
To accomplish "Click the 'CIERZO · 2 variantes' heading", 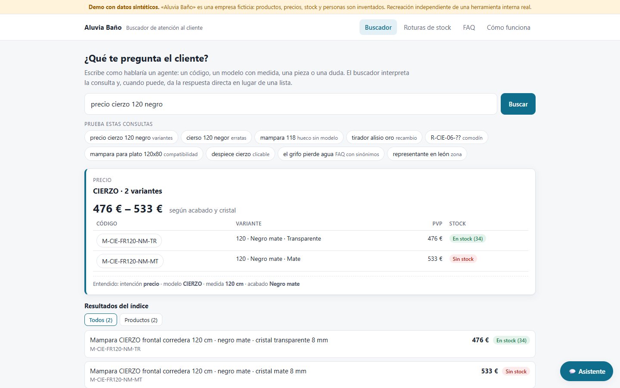I will 127,191.
